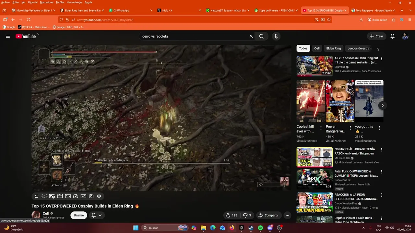Open the sidebar toggle icon in Firefox toolbar
The width and height of the screenshot is (415, 233).
[5, 20]
